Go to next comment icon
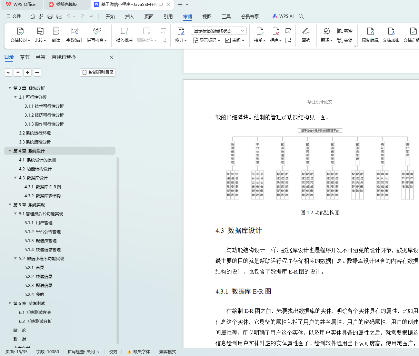 coord(163,40)
